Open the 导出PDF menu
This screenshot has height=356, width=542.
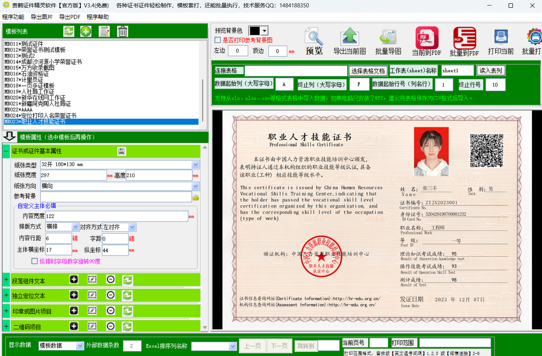(x=70, y=17)
